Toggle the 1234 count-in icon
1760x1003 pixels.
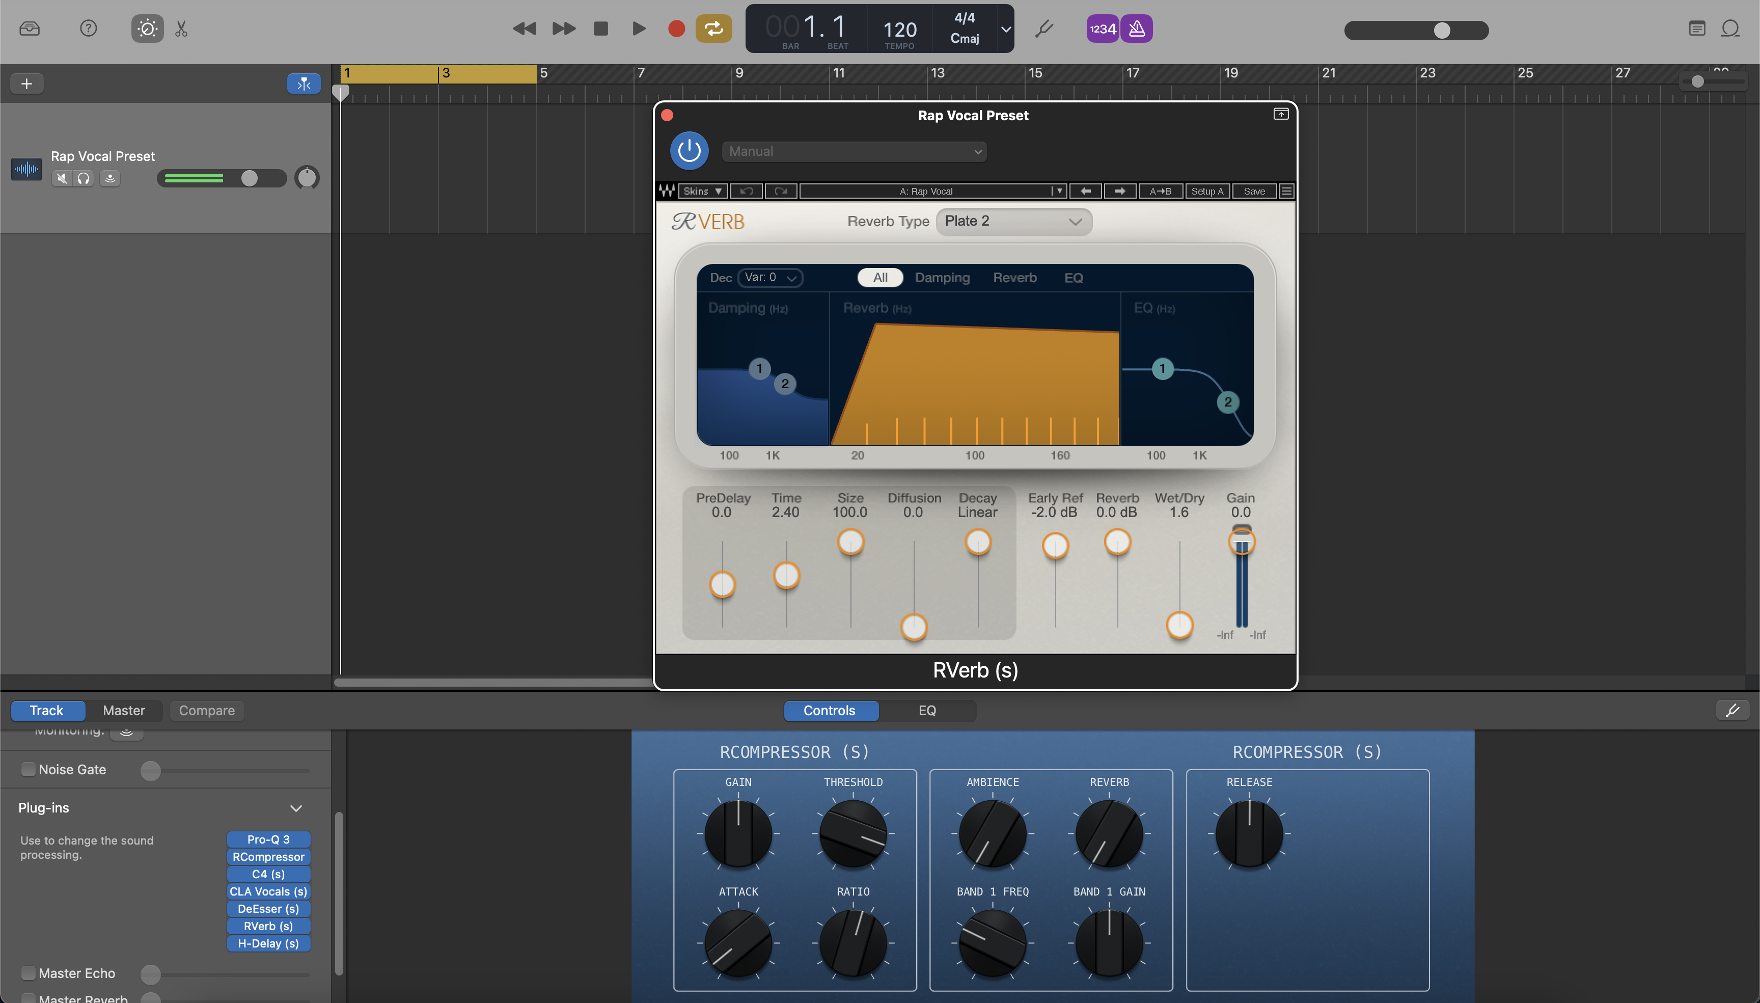click(x=1102, y=28)
